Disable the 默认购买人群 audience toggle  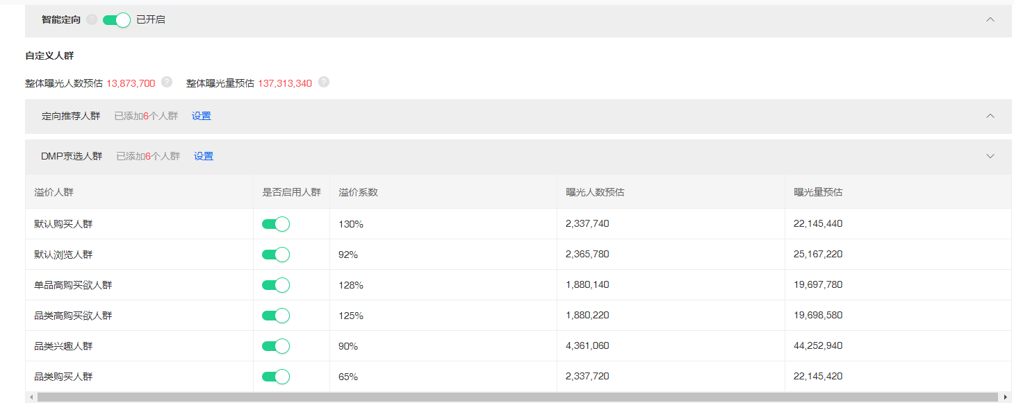tap(275, 224)
